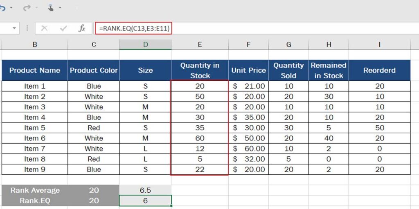Select the "Item 5" cell
419x209 pixels.
(35, 128)
